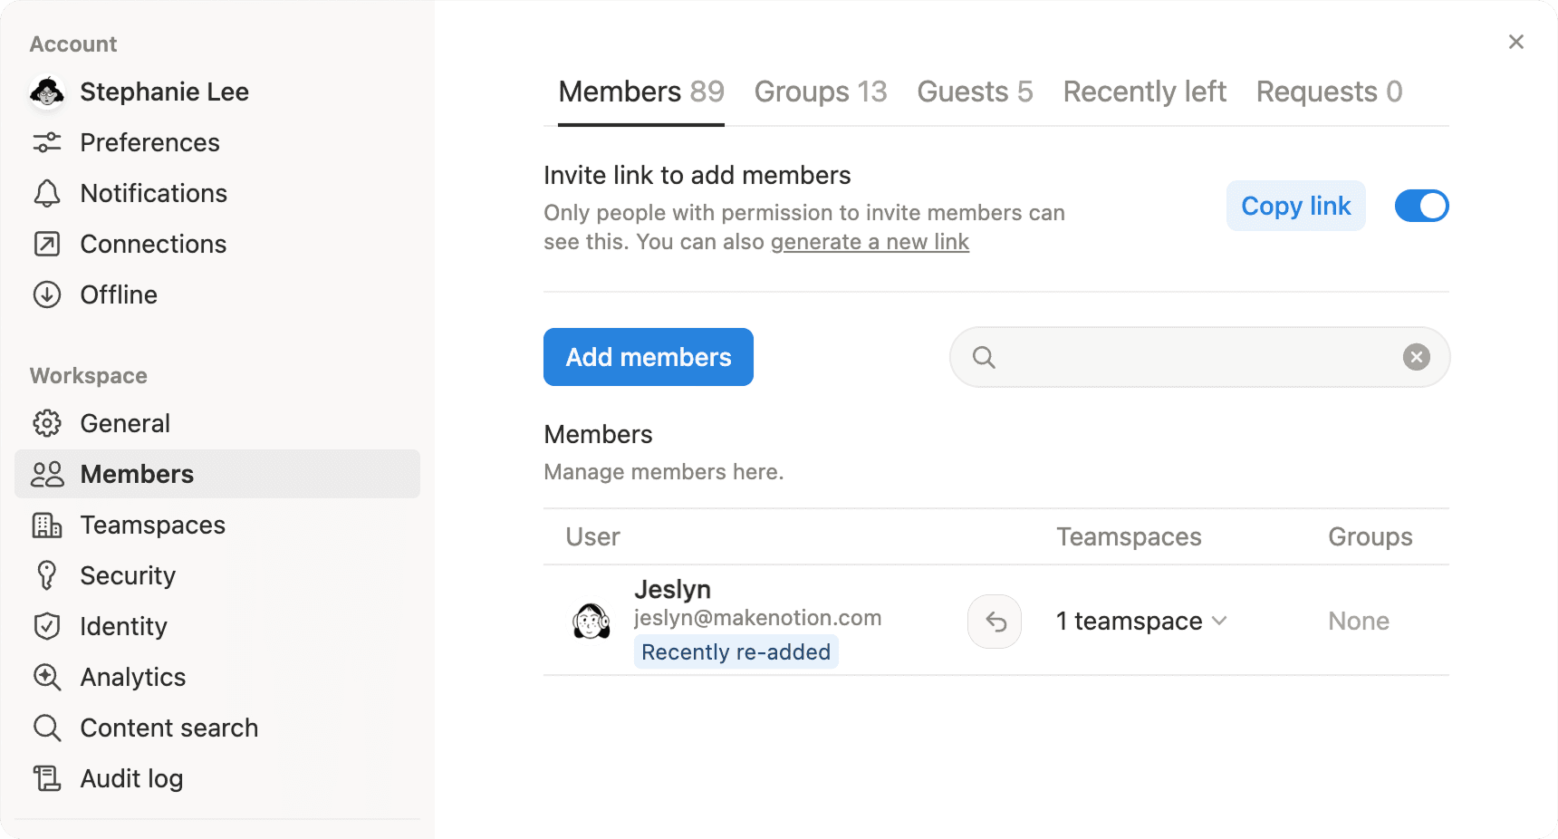Screen dimensions: 1558x839
Task: Click the Add members button
Action: point(648,357)
